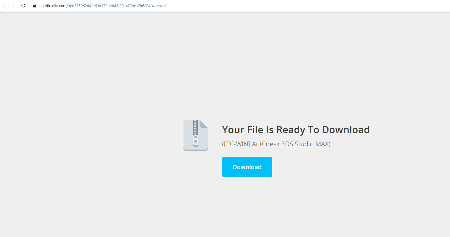Click the browser forward arrow
This screenshot has width=450, height=237.
pyautogui.click(x=13, y=6)
